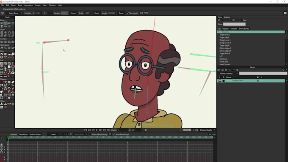Click the Duplicate Layer icon in Layers

222,70
